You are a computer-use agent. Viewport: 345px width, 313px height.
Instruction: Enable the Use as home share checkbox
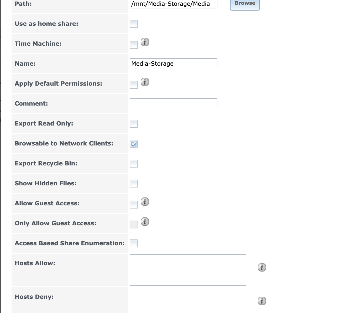click(x=134, y=24)
